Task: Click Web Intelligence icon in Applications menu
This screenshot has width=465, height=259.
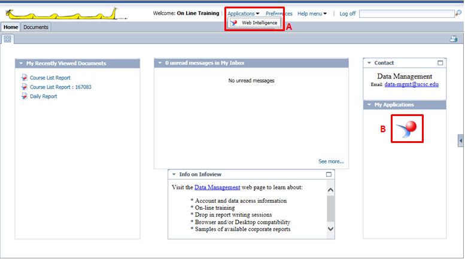Action: (x=233, y=23)
